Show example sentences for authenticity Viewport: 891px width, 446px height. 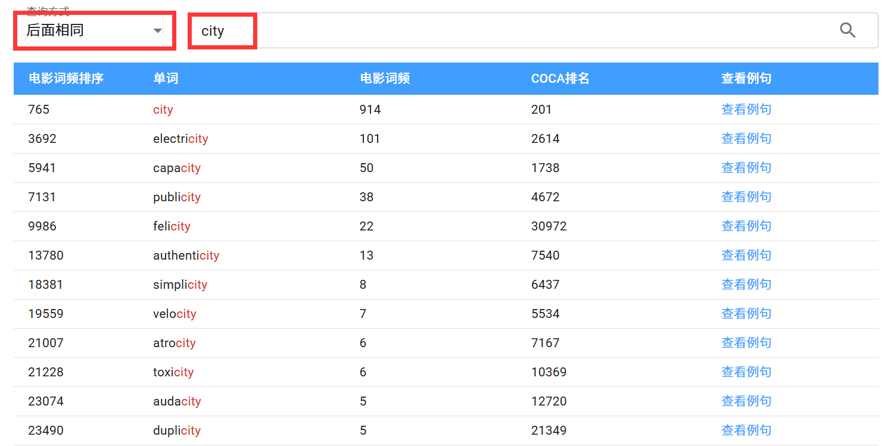point(746,255)
